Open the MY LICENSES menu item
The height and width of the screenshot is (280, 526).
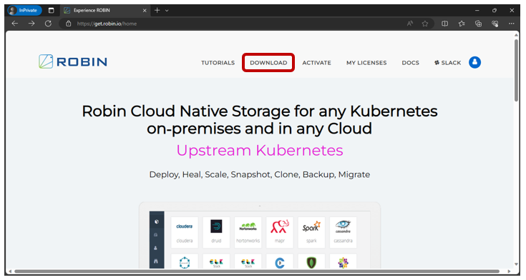tap(366, 63)
